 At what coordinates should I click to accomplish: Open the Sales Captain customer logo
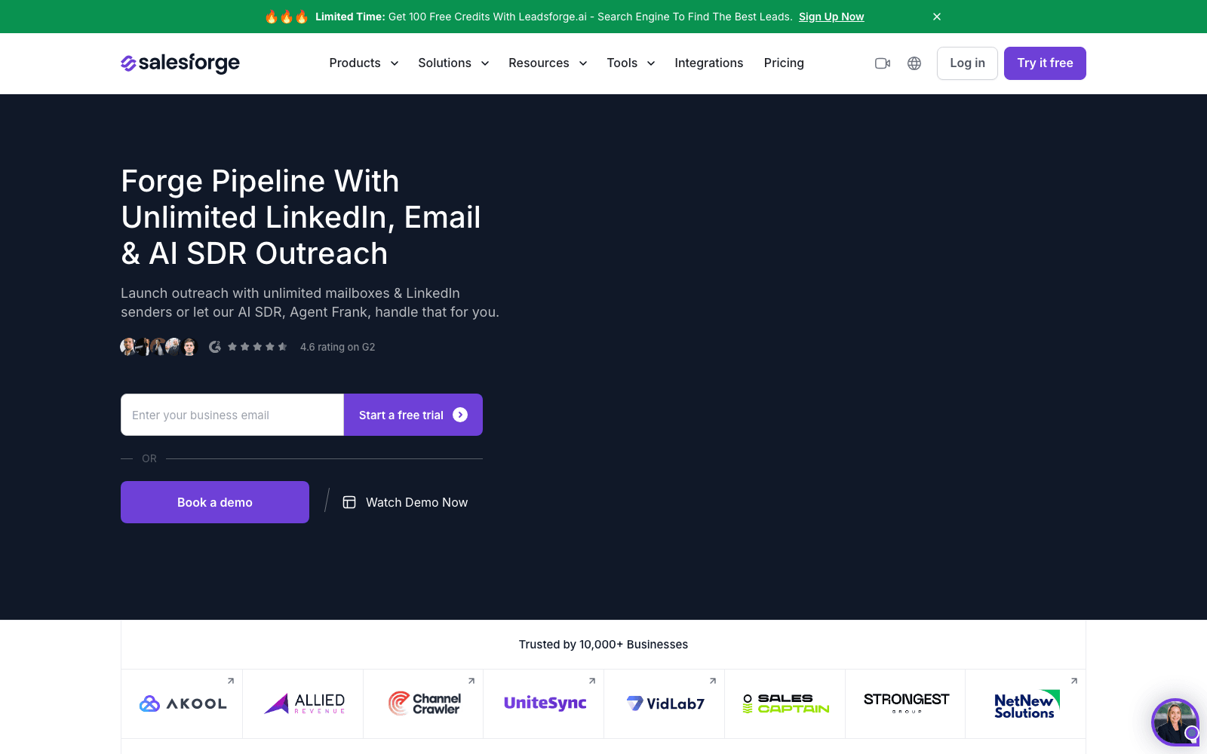(785, 703)
